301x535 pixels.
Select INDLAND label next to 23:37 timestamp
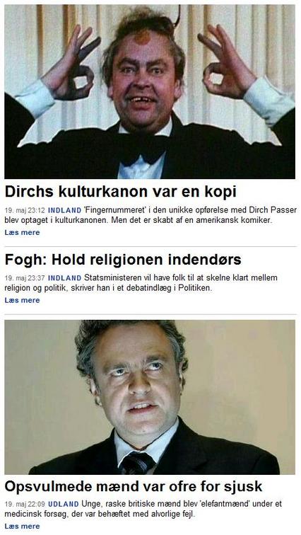point(64,278)
